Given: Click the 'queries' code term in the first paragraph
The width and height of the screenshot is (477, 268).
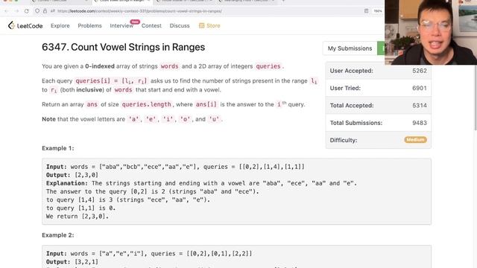Looking at the screenshot, I should pyautogui.click(x=268, y=66).
